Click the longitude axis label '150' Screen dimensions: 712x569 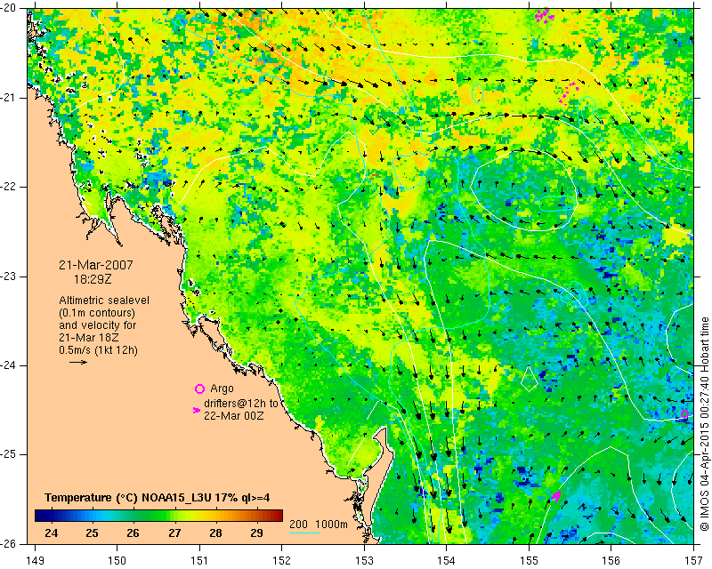[x=117, y=561]
